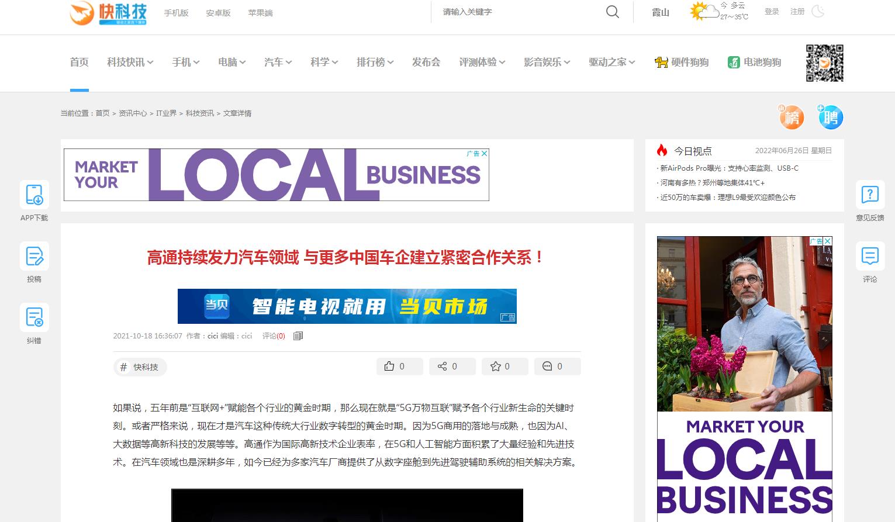Screen dimensions: 895x522
Task: Click the 硬件狗狗 dog icon
Action: [x=661, y=62]
